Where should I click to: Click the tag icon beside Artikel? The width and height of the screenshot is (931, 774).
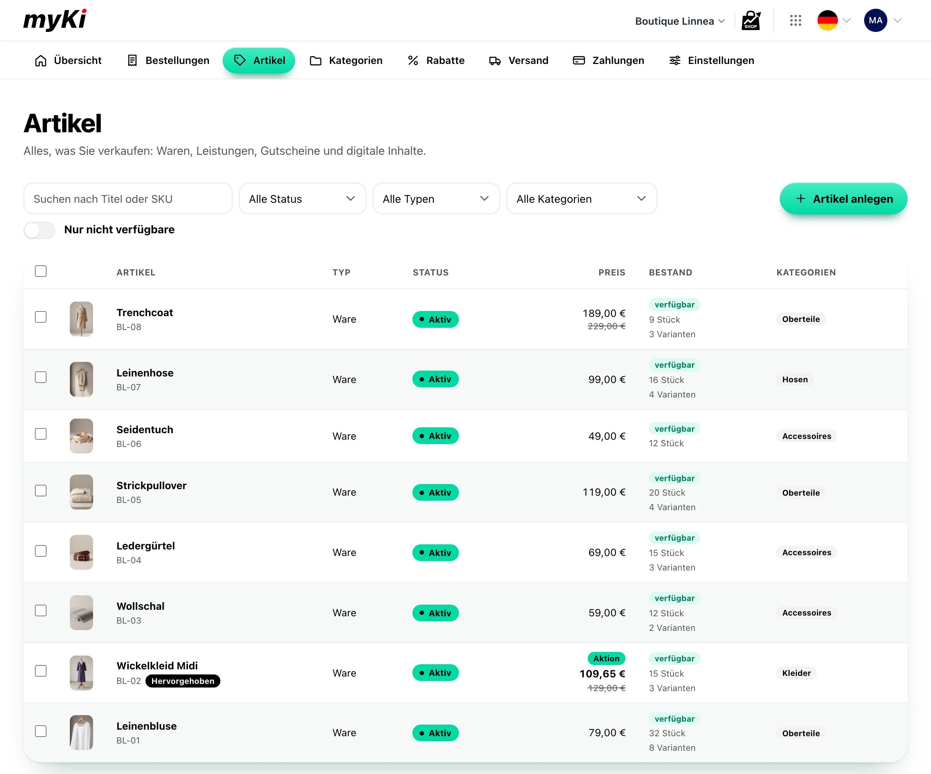(239, 60)
